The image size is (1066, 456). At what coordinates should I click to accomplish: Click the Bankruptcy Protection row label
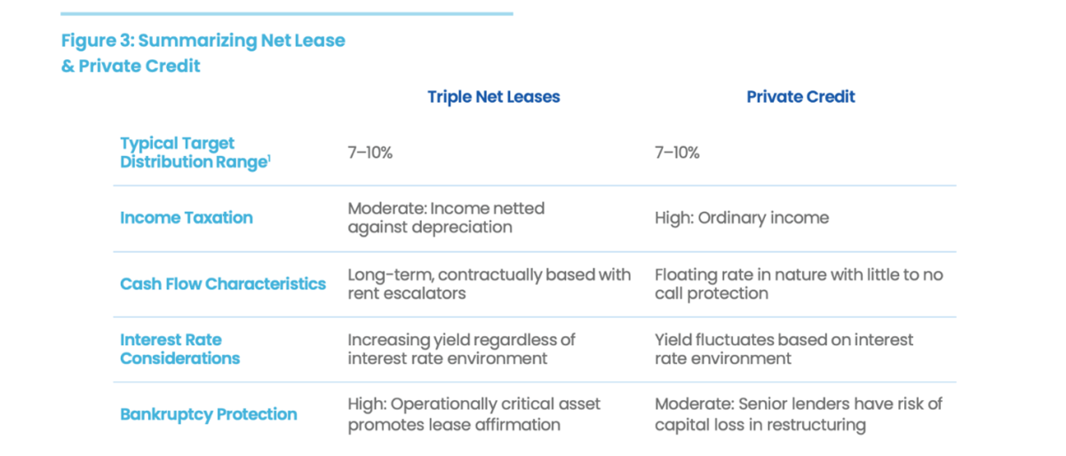(x=209, y=414)
